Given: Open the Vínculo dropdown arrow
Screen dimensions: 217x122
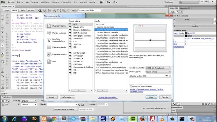Looking at the screenshot, I should coord(76,104).
